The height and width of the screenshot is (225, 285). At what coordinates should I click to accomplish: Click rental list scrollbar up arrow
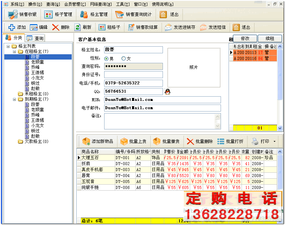pyautogui.click(x=280, y=46)
